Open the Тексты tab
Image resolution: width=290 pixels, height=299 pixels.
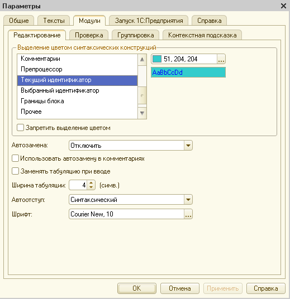click(x=54, y=21)
